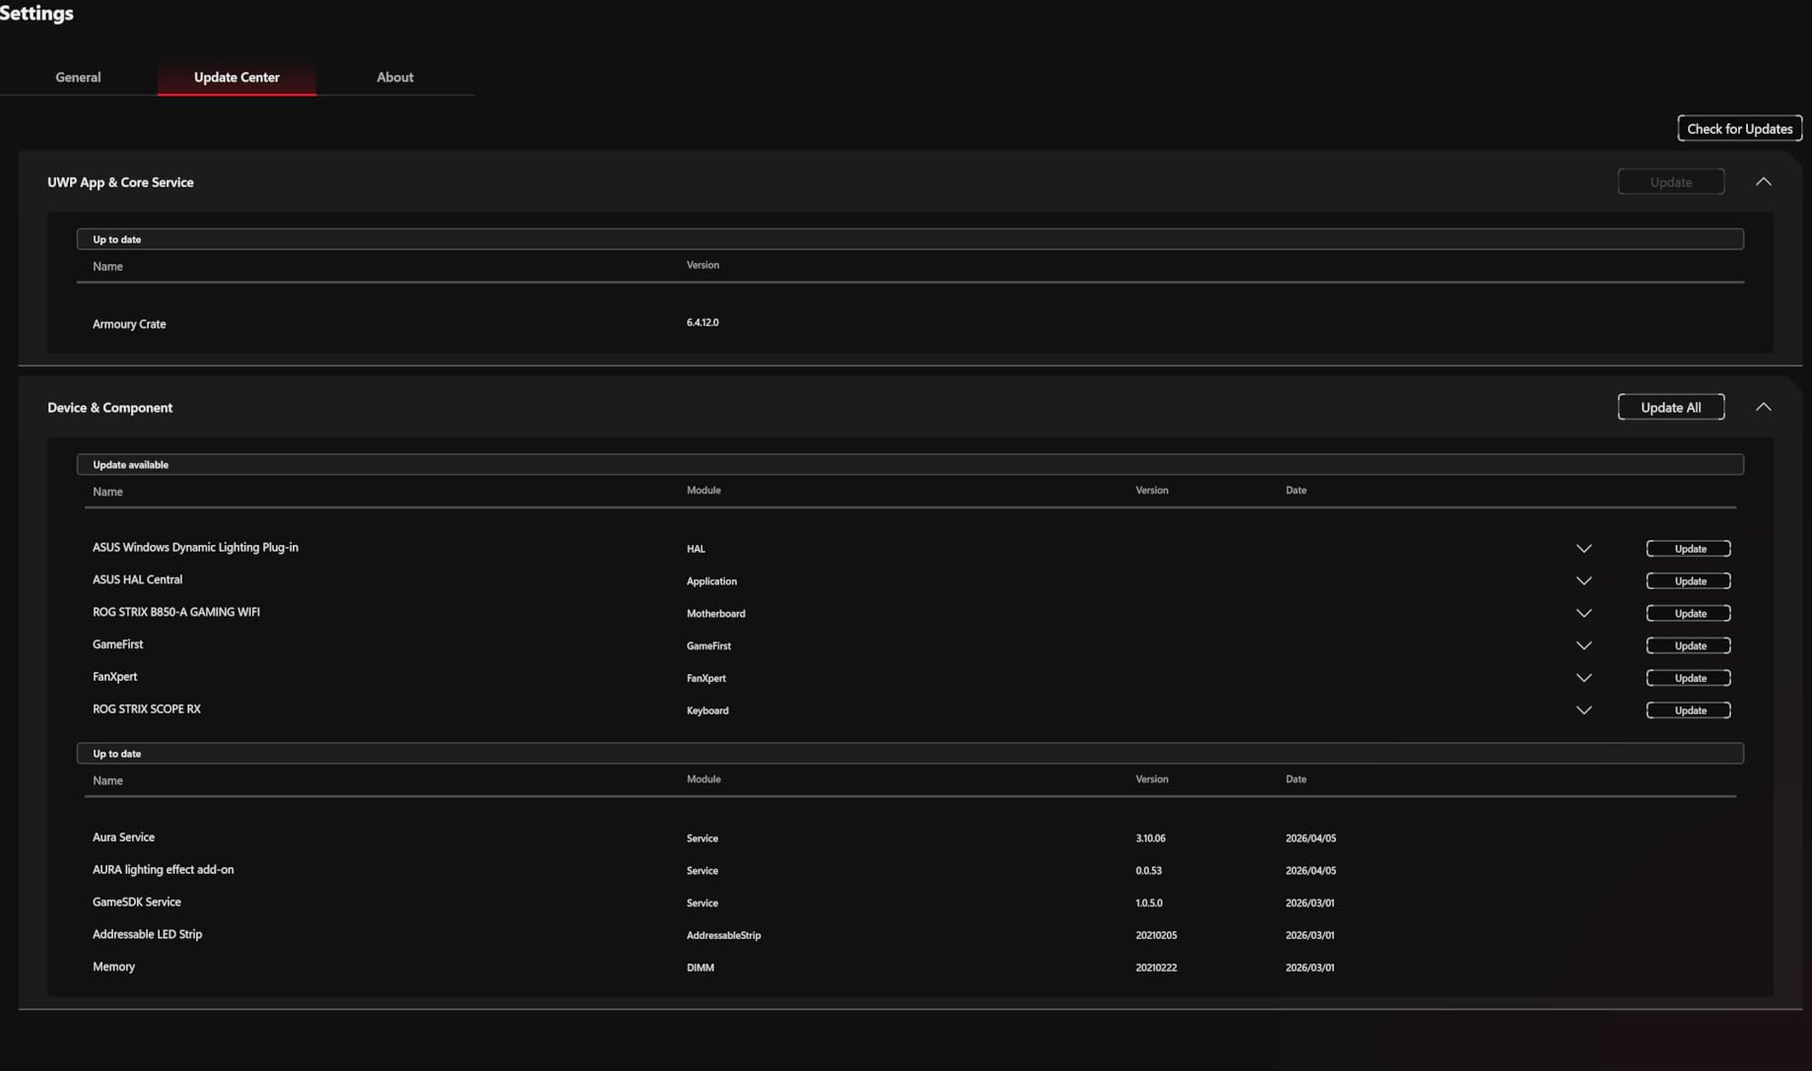Click the Memory row date 2026/03/01
Screen dimensions: 1812x1071
(x=1309, y=969)
